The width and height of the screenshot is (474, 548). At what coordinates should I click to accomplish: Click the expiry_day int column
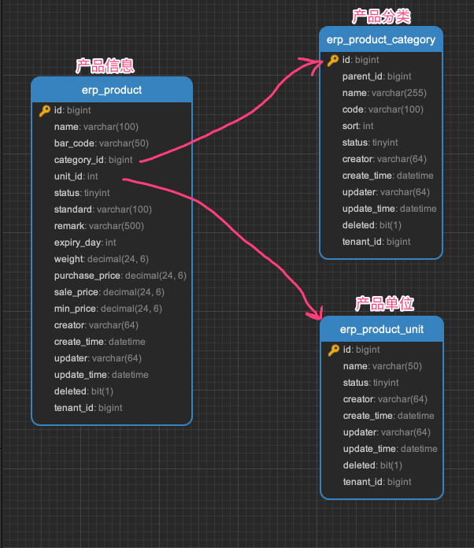coord(85,243)
